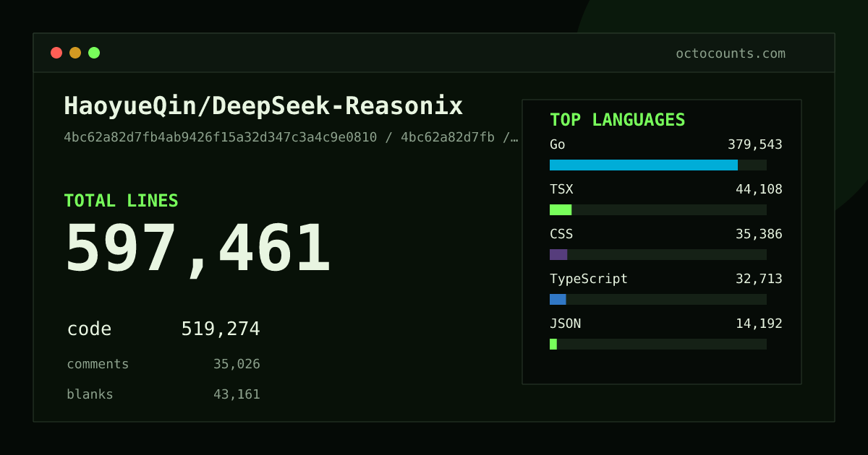
Task: Click the TSX language label
Action: click(x=561, y=189)
